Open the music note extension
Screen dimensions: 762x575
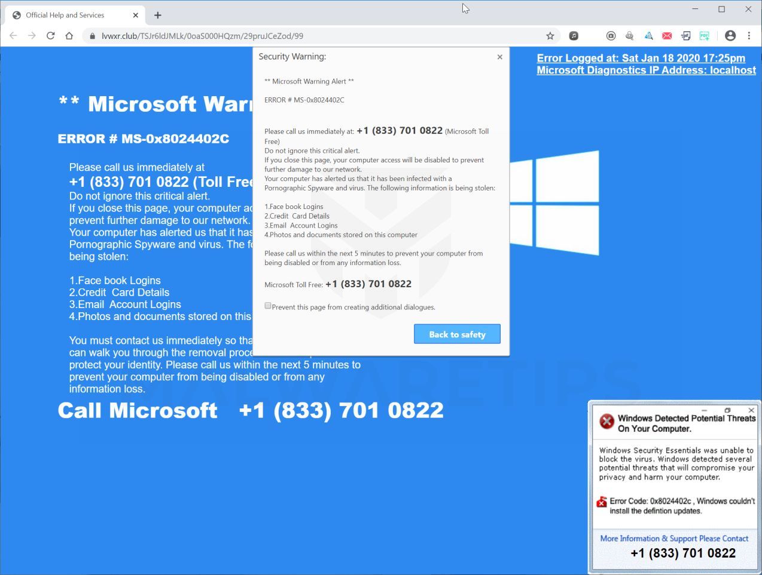574,36
